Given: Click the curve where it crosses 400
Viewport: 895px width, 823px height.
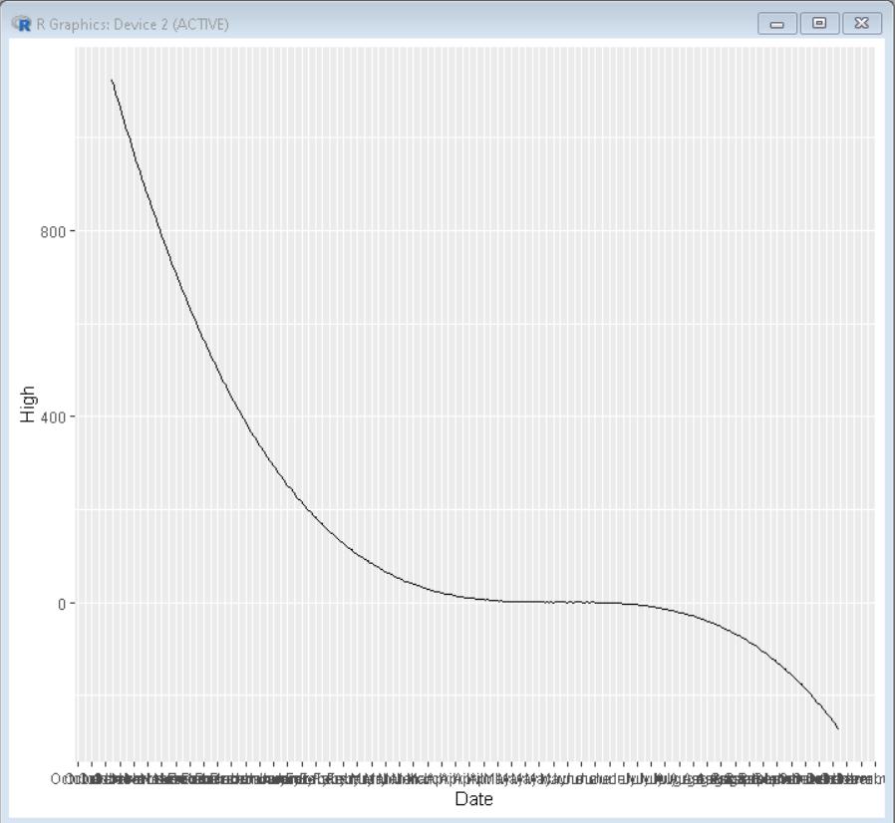Looking at the screenshot, I should coord(242,416).
